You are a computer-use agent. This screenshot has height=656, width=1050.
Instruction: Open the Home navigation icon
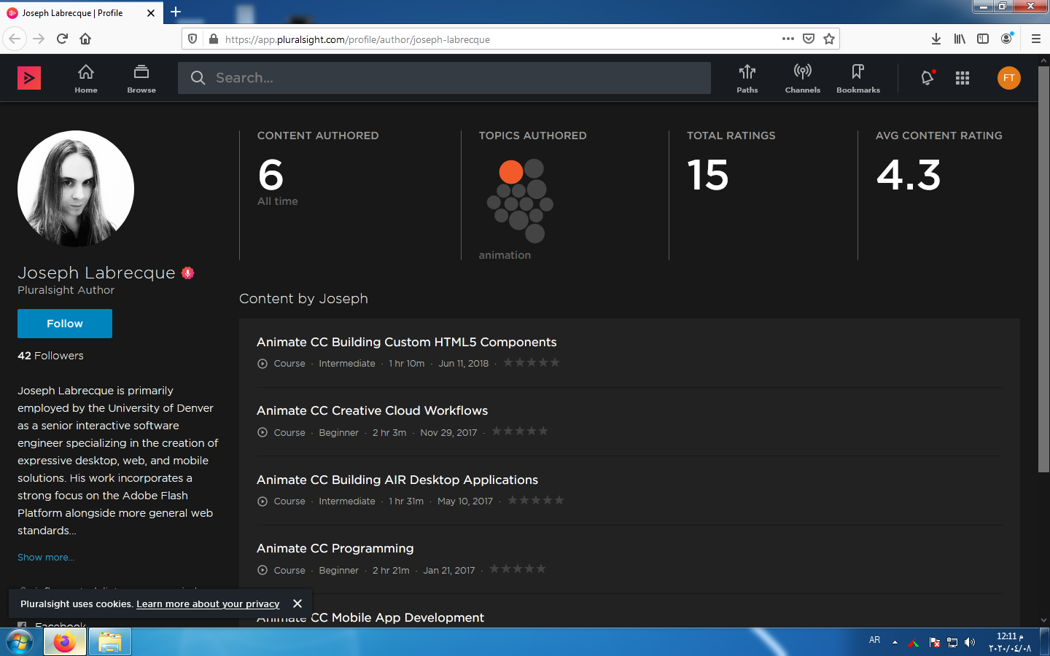(86, 79)
